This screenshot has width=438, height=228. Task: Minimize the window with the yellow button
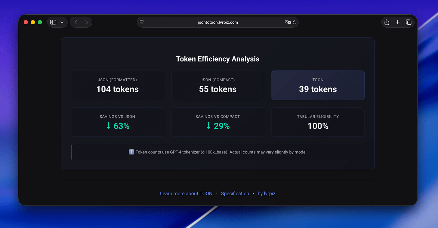pyautogui.click(x=33, y=22)
